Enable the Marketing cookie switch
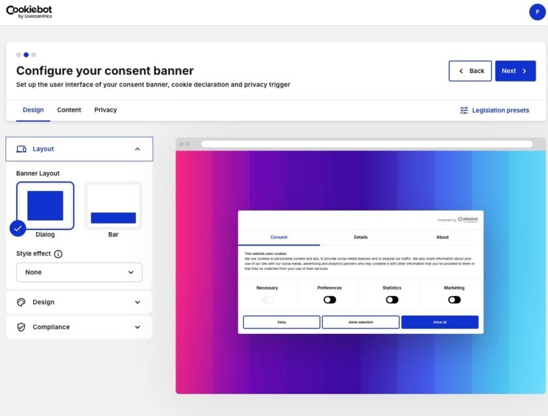The width and height of the screenshot is (548, 416). point(454,300)
